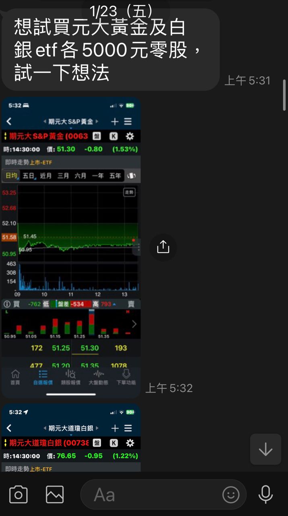
Task: Open the 走勢 selector on the chart
Action: click(129, 193)
